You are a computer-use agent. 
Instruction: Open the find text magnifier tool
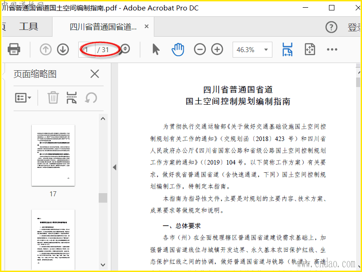(125, 49)
